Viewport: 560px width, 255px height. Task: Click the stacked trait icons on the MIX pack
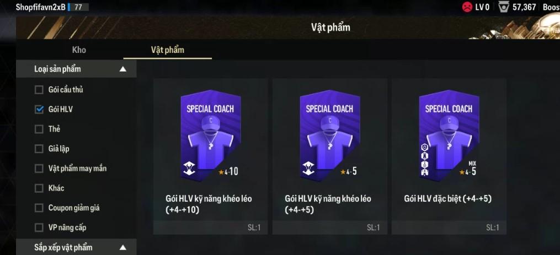tap(424, 159)
